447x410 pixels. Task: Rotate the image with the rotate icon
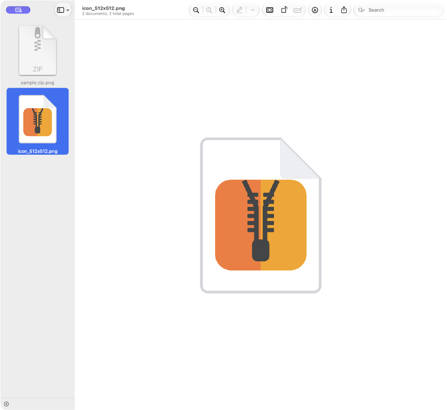click(x=284, y=10)
